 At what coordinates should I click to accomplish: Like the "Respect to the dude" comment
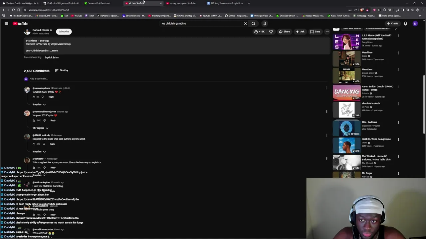click(34, 144)
